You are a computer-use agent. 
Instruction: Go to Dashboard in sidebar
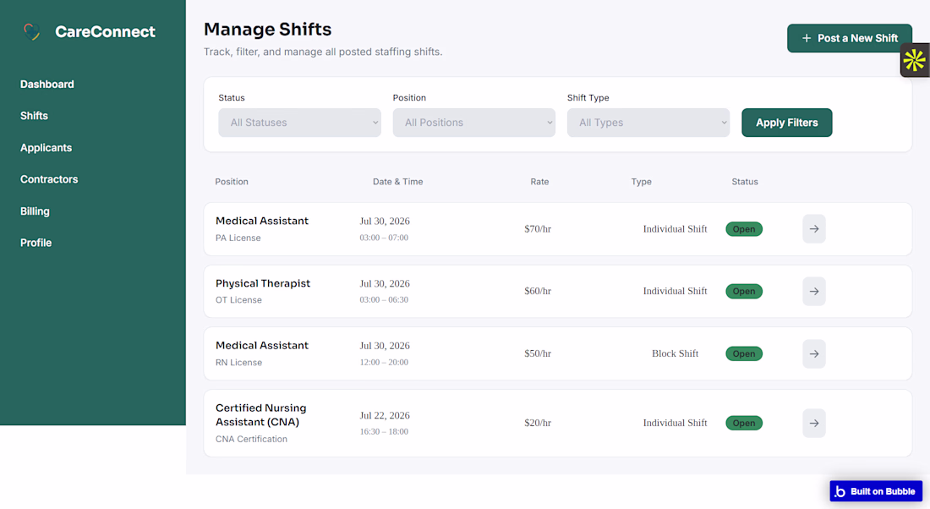[46, 85]
